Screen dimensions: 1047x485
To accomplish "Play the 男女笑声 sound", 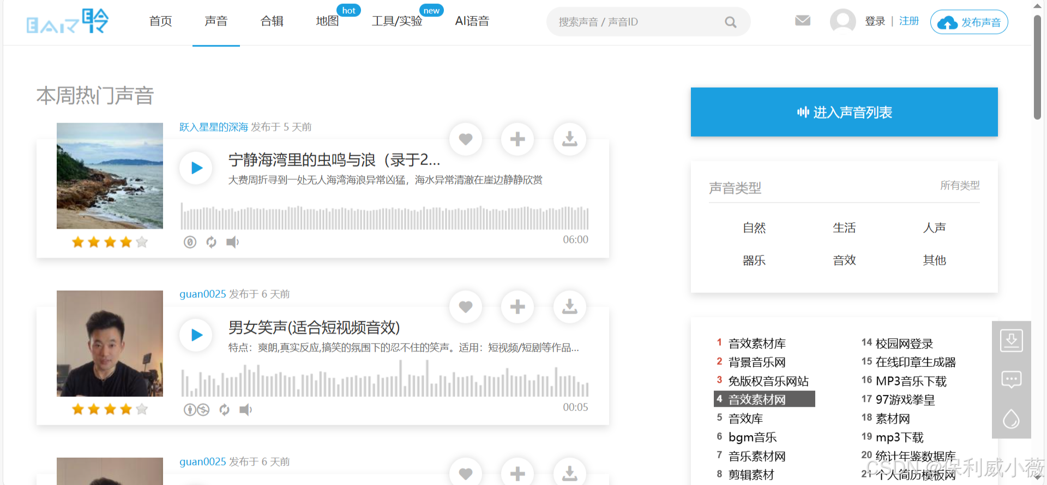I will click(196, 335).
